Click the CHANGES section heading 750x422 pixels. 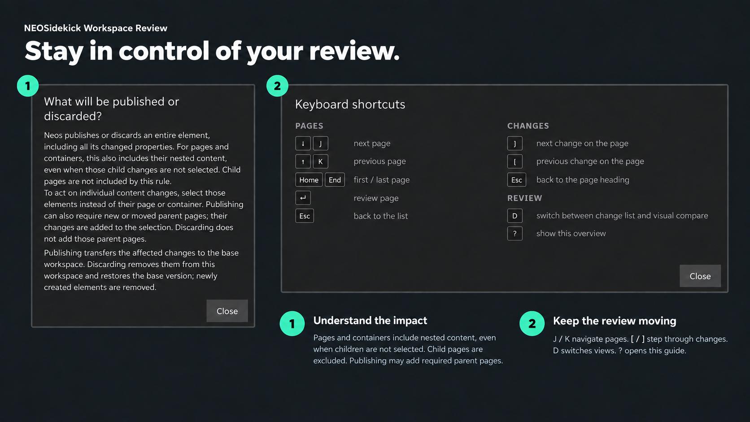tap(528, 126)
